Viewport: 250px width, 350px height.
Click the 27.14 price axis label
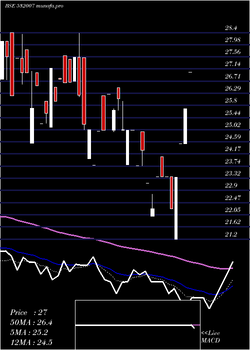pos(232,64)
